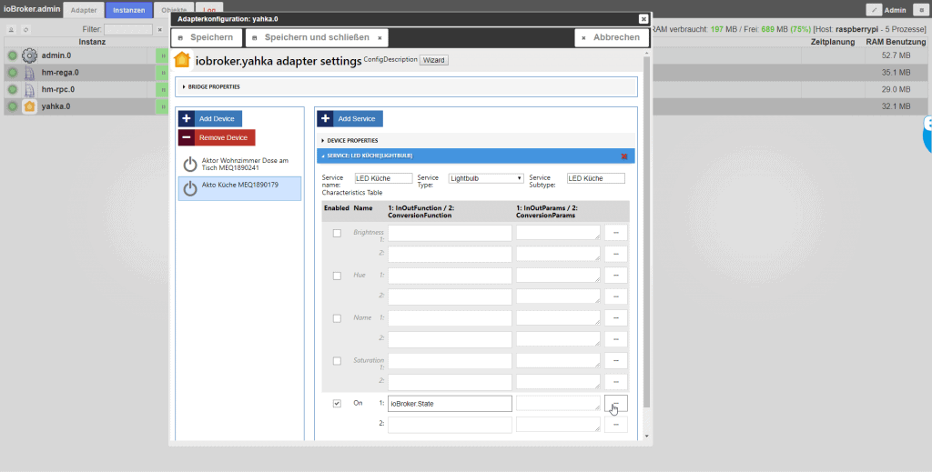Click the yahka house icon in instance list
Image resolution: width=932 pixels, height=472 pixels.
tap(29, 106)
